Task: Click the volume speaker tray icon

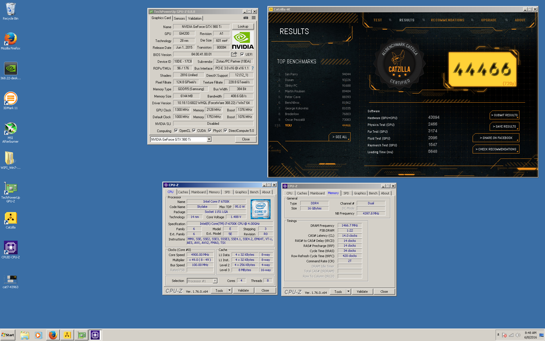Action: pos(518,335)
